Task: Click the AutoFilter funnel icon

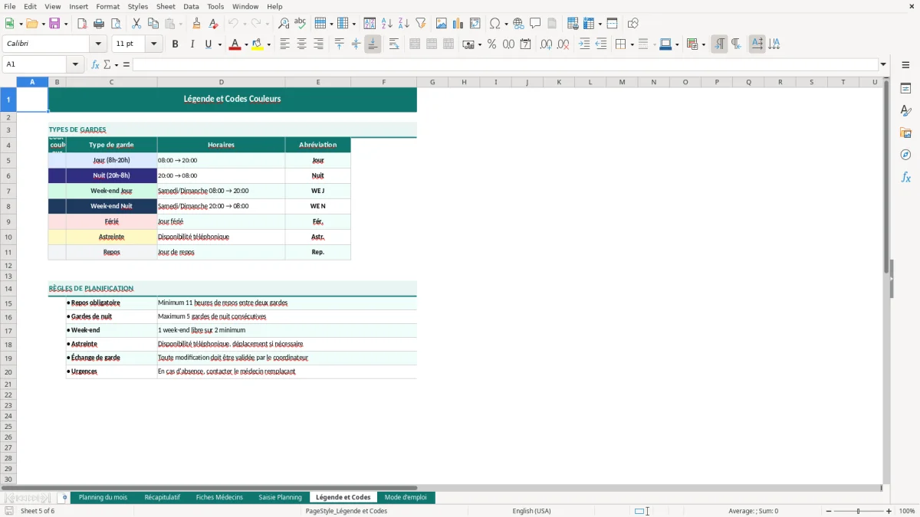Action: 421,24
